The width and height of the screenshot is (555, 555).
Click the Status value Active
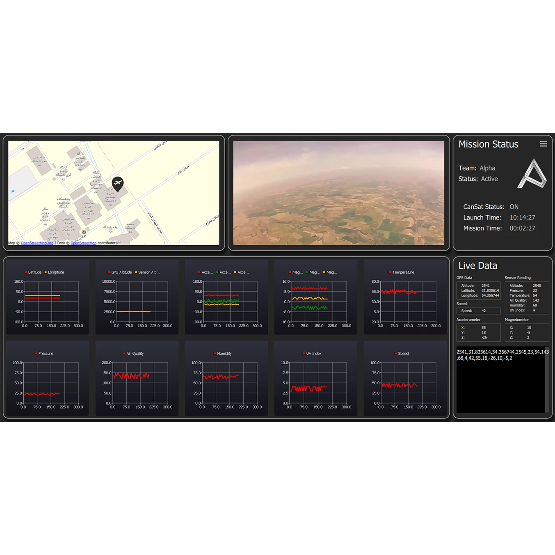[x=489, y=179]
